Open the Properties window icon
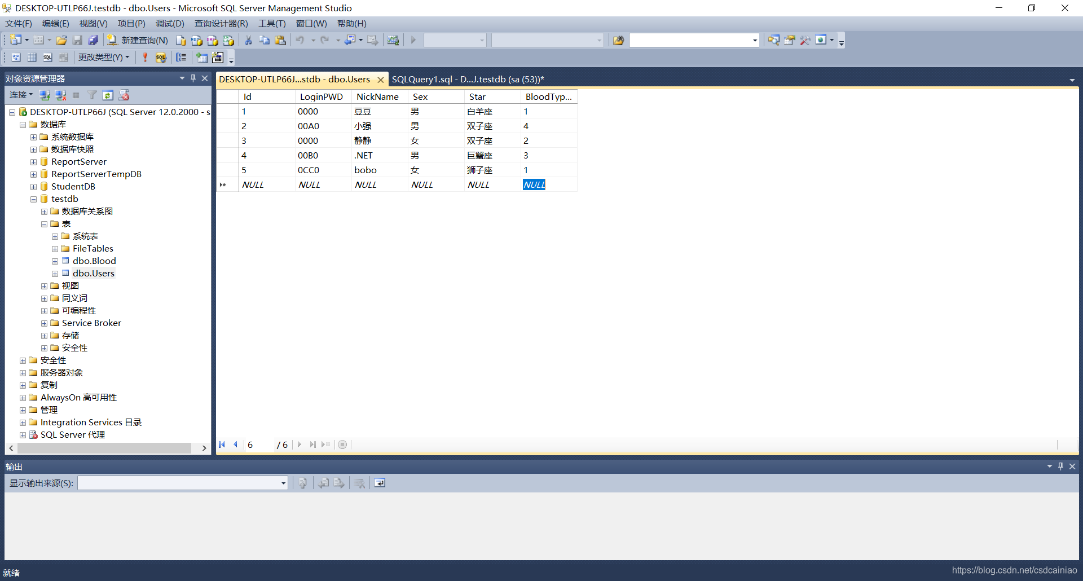 coord(790,40)
